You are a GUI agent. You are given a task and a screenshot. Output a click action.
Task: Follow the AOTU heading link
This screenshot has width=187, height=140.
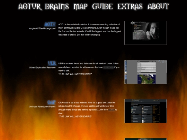pos(50,24)
